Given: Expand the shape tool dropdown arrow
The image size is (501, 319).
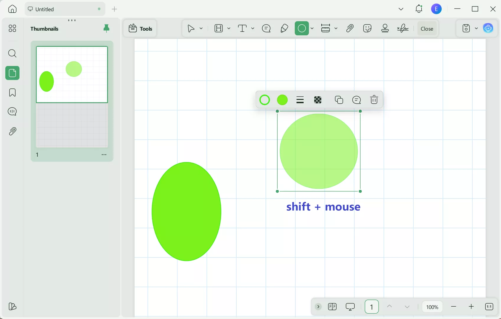Looking at the screenshot, I should pyautogui.click(x=312, y=28).
